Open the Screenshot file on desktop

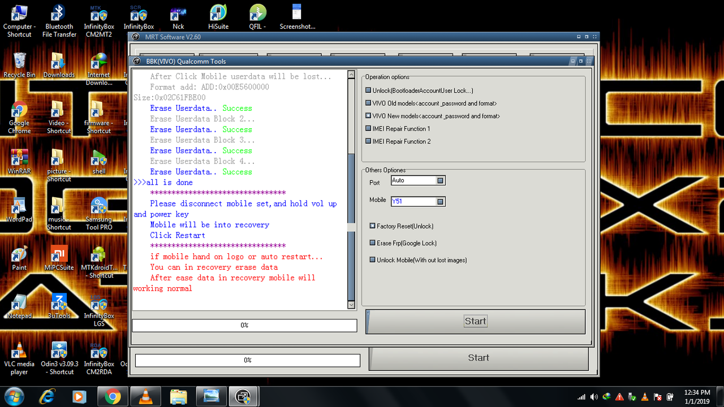tap(297, 18)
